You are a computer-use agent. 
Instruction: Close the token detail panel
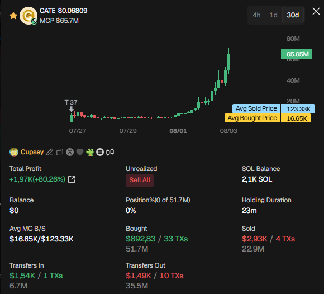pyautogui.click(x=316, y=11)
